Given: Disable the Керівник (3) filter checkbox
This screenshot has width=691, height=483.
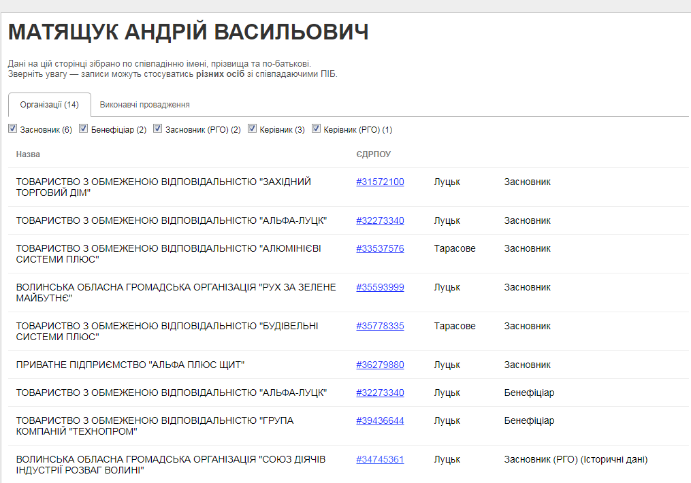Looking at the screenshot, I should (253, 129).
